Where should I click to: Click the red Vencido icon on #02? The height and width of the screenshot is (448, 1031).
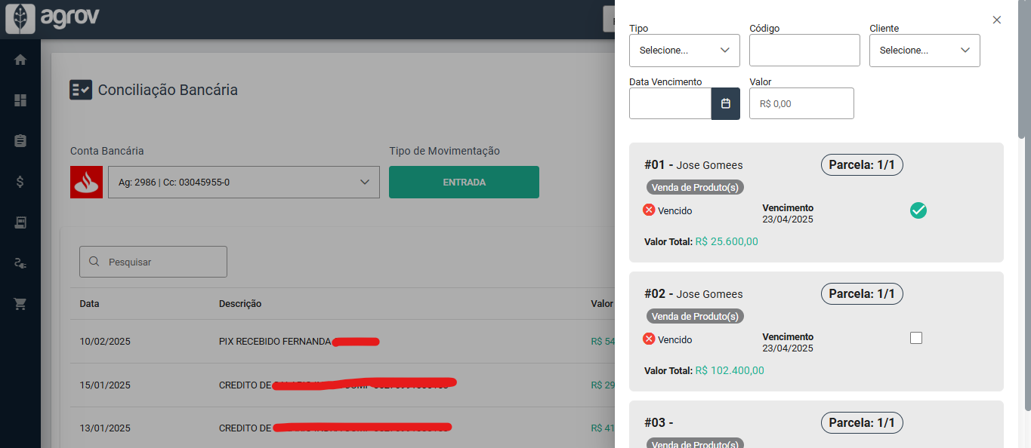pos(649,339)
